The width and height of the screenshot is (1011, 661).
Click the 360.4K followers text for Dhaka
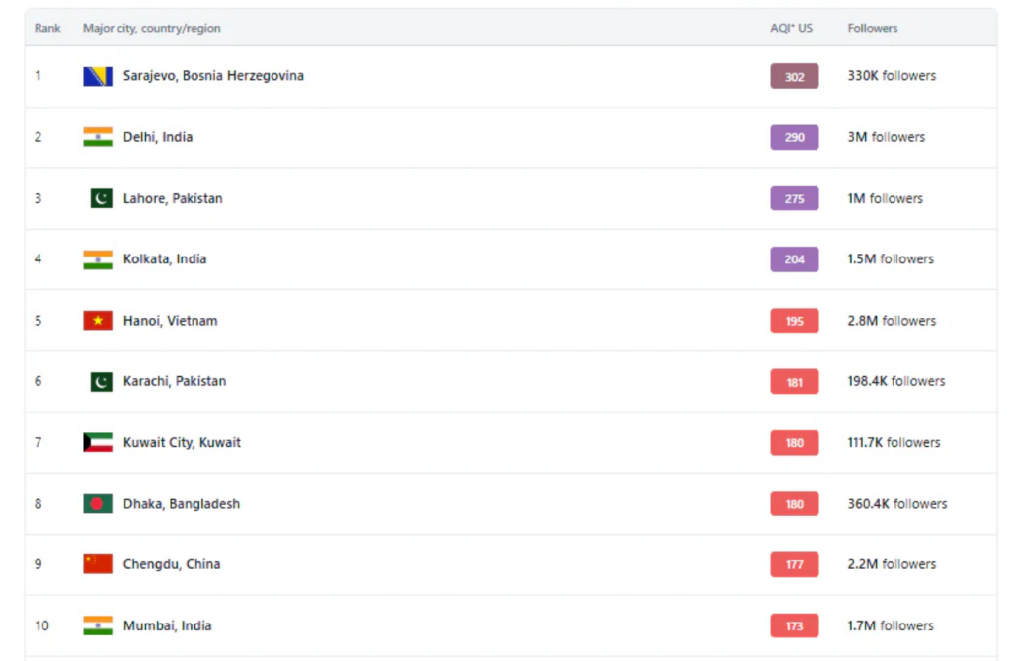[x=896, y=504]
